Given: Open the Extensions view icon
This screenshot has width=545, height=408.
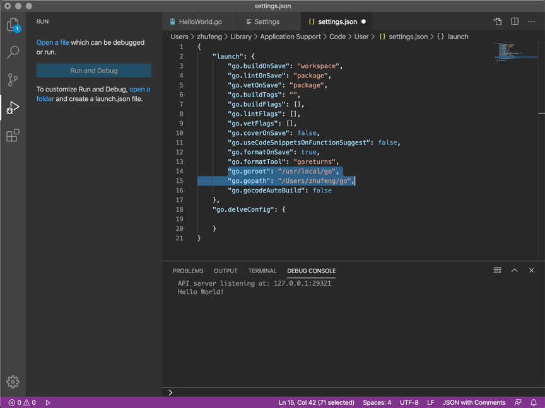Looking at the screenshot, I should click(x=13, y=135).
